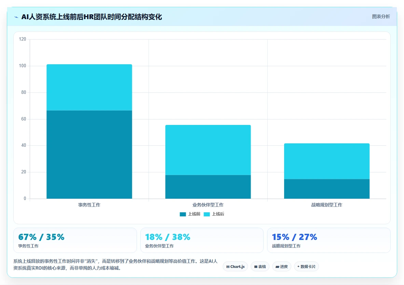This screenshot has width=404, height=285.
Task: Click the light 上线后 bar for 战略规划型工作
Action: click(327, 161)
